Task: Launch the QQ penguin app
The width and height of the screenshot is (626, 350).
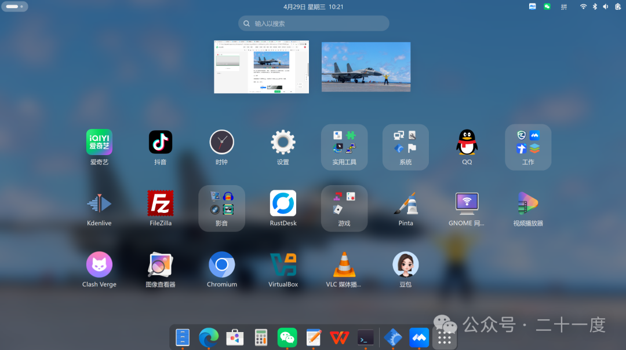Action: point(467,142)
